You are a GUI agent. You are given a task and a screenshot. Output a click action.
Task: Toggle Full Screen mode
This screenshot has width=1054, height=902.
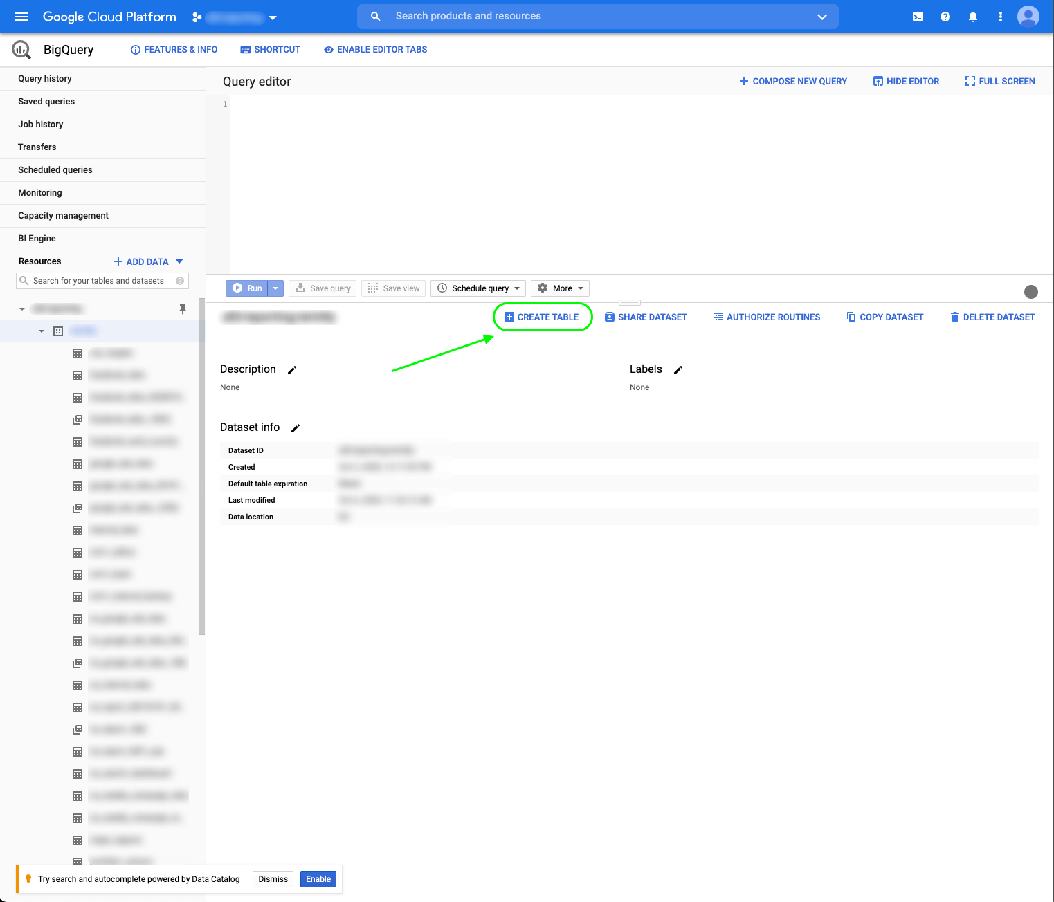(x=999, y=81)
